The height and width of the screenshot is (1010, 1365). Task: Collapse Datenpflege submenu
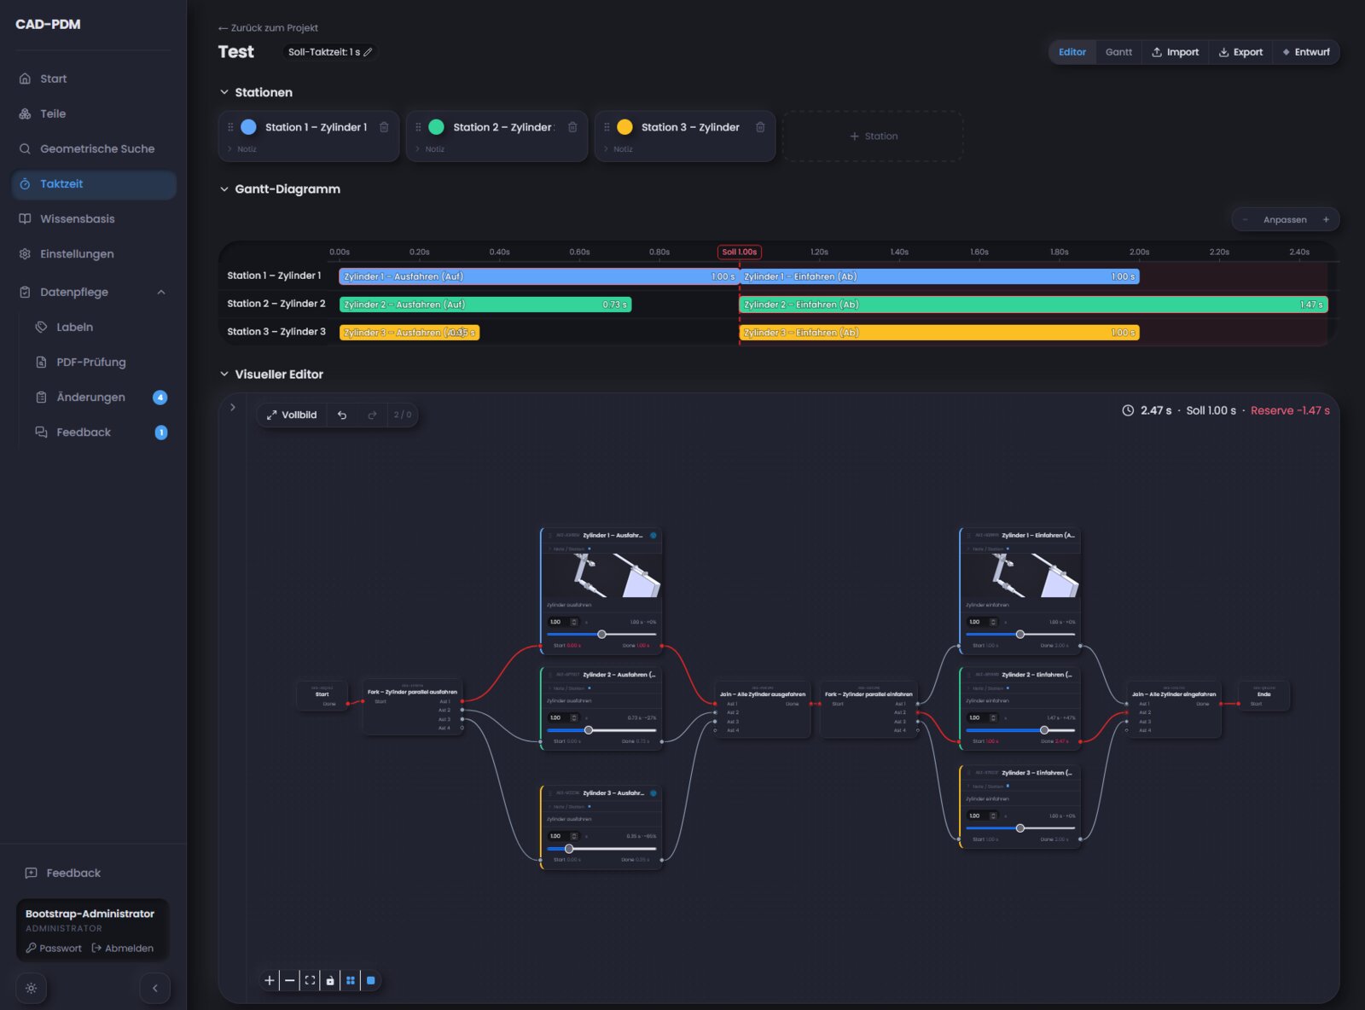[x=161, y=292]
